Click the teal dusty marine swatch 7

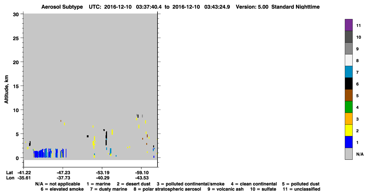(348, 72)
